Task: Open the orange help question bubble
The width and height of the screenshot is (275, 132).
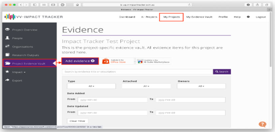Action: [x=262, y=124]
